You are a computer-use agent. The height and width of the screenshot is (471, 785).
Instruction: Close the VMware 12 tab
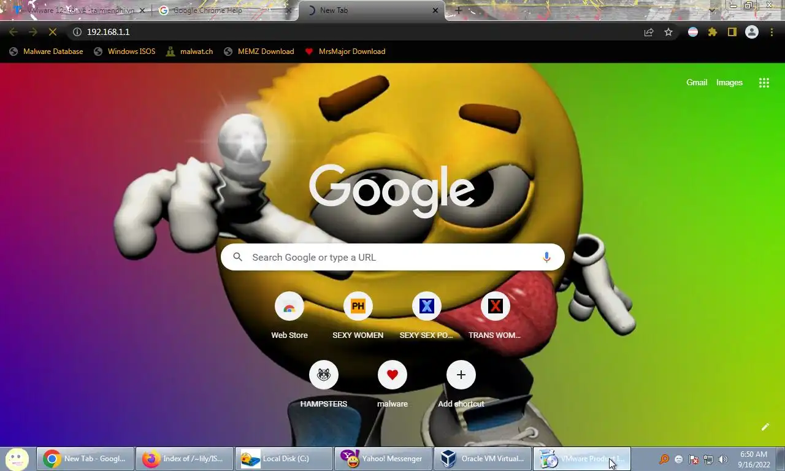coord(141,10)
